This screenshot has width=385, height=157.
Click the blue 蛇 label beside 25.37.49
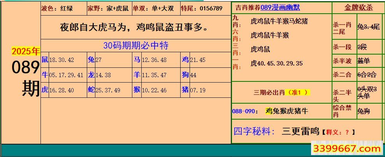[91, 90]
